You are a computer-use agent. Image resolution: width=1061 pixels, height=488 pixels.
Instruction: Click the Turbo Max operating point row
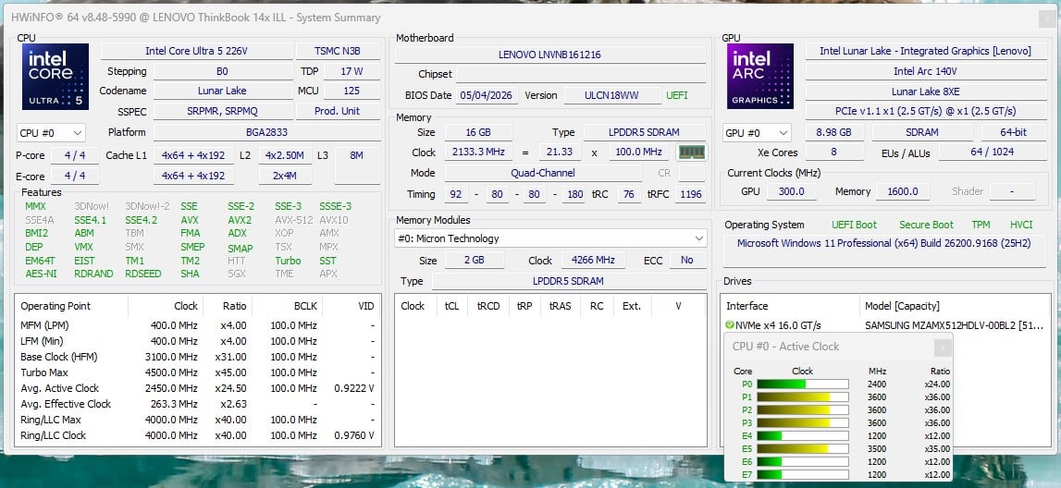(198, 372)
